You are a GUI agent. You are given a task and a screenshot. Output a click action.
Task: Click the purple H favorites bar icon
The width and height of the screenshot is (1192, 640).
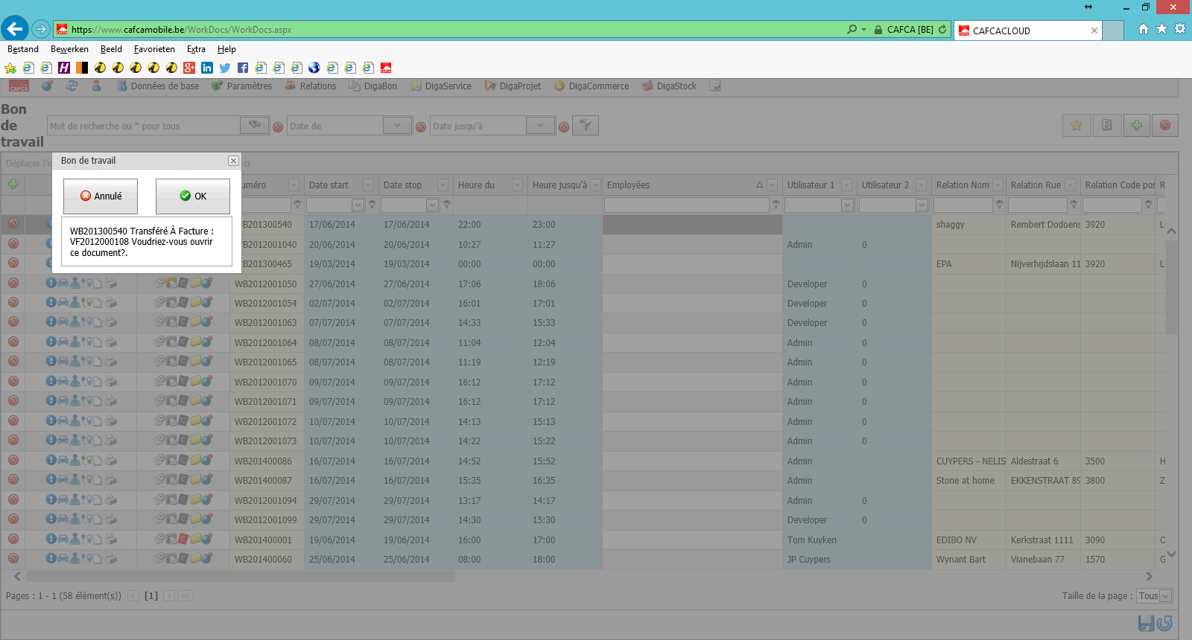[64, 68]
